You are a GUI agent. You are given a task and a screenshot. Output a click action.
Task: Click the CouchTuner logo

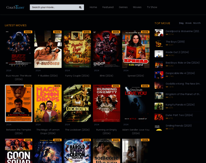15,7
